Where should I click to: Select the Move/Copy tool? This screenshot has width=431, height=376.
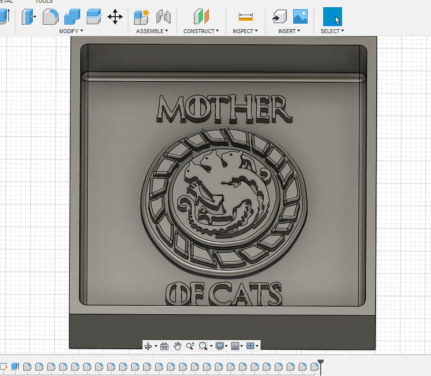pos(115,17)
